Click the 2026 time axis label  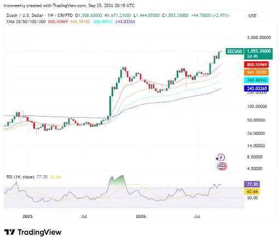141,216
